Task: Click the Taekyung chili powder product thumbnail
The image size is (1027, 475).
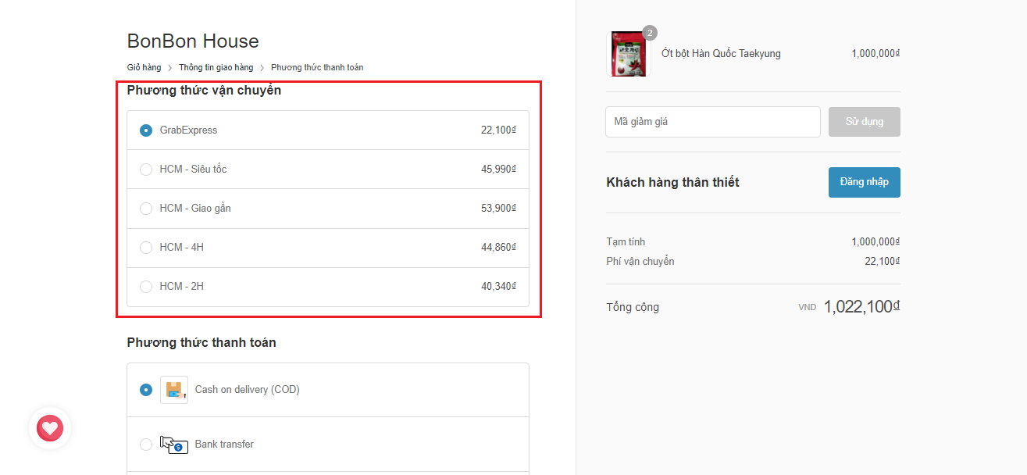Action: click(628, 54)
